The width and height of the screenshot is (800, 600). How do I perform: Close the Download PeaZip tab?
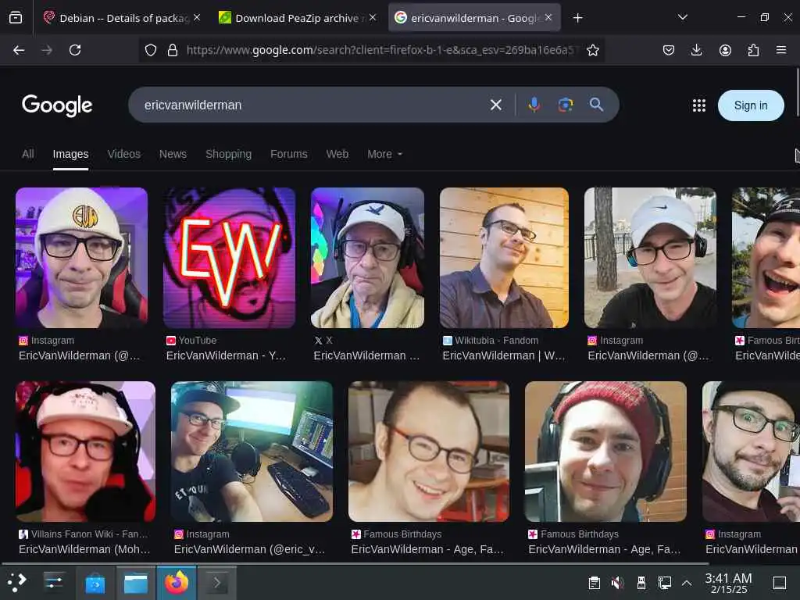pyautogui.click(x=373, y=17)
